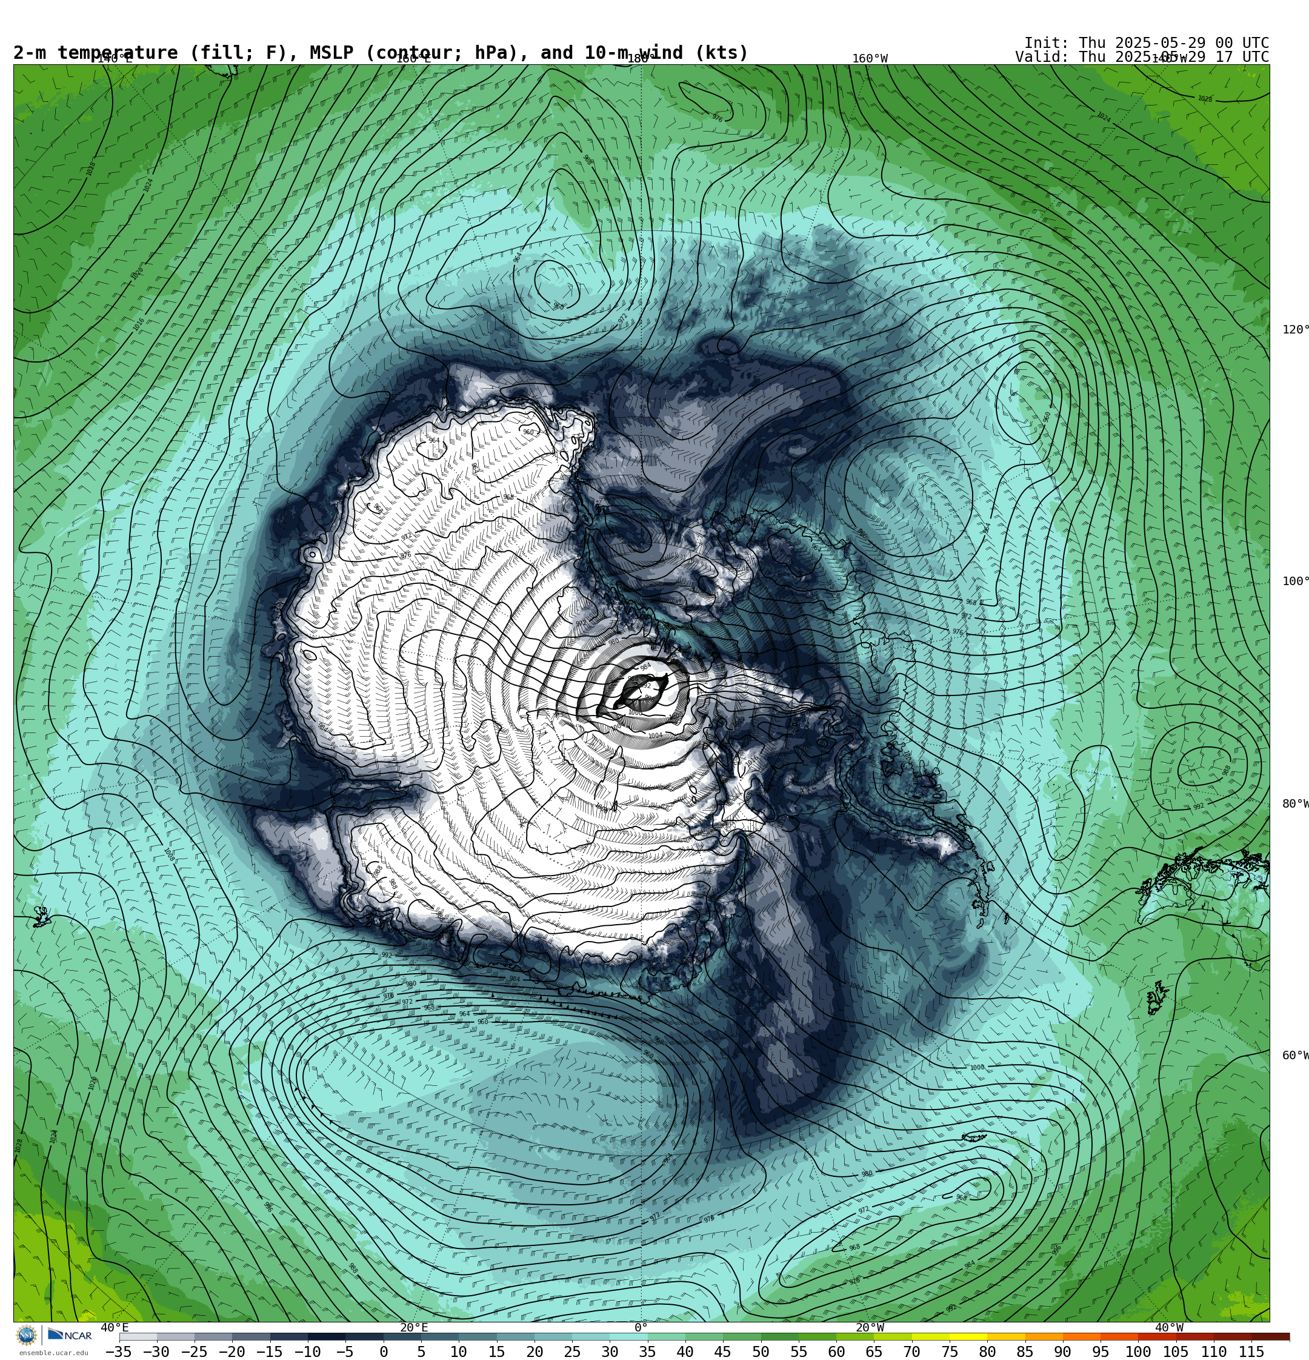
Task: Click the '110' colorbar tick label
Action: click(x=1214, y=1352)
